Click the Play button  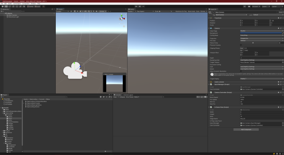[x=136, y=6]
